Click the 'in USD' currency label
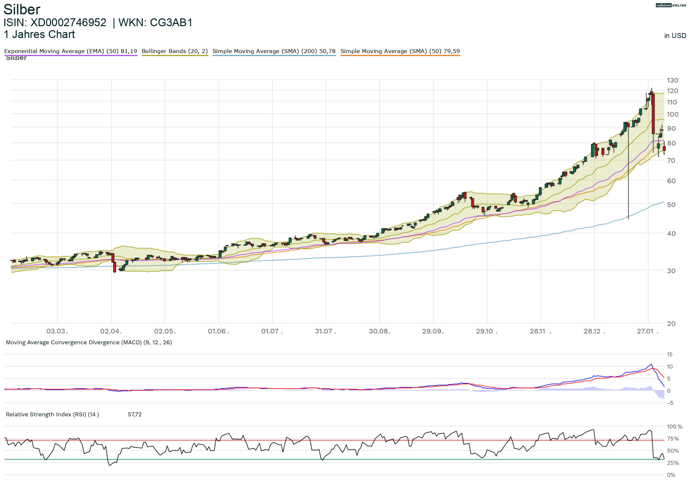This screenshot has height=492, width=690. 675,36
